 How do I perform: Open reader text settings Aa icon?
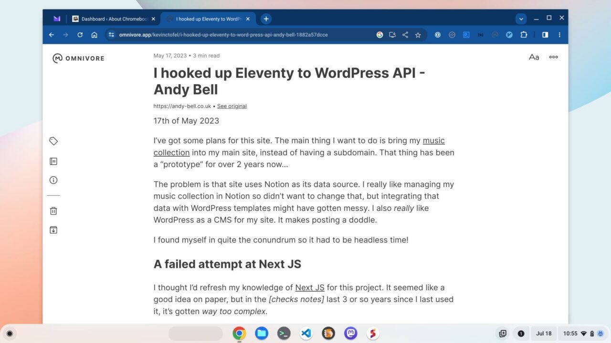pyautogui.click(x=534, y=57)
